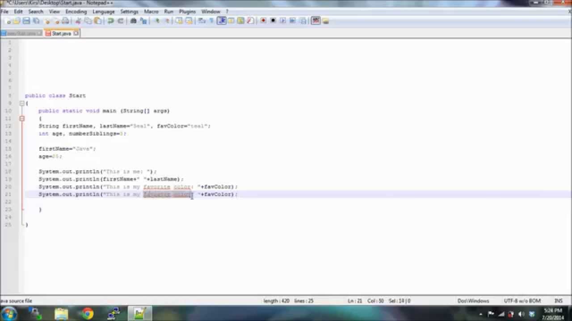The width and height of the screenshot is (572, 321).
Task: Click the Close All toolbar icon
Action: (56, 21)
